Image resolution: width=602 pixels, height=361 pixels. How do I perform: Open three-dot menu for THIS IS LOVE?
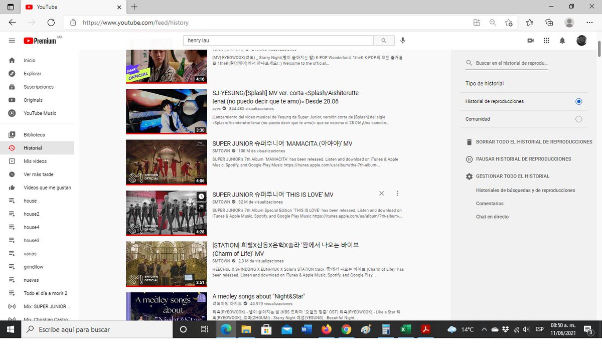tap(397, 194)
